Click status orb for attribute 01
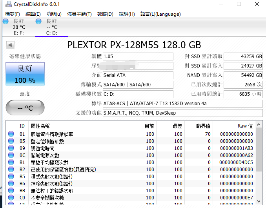Screen dimensions: 266x208 point(11,134)
